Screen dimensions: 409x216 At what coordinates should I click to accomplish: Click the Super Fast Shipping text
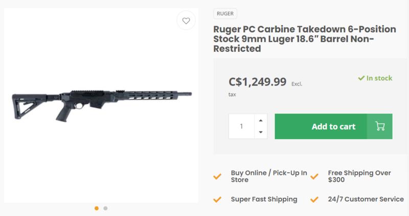pos(264,199)
